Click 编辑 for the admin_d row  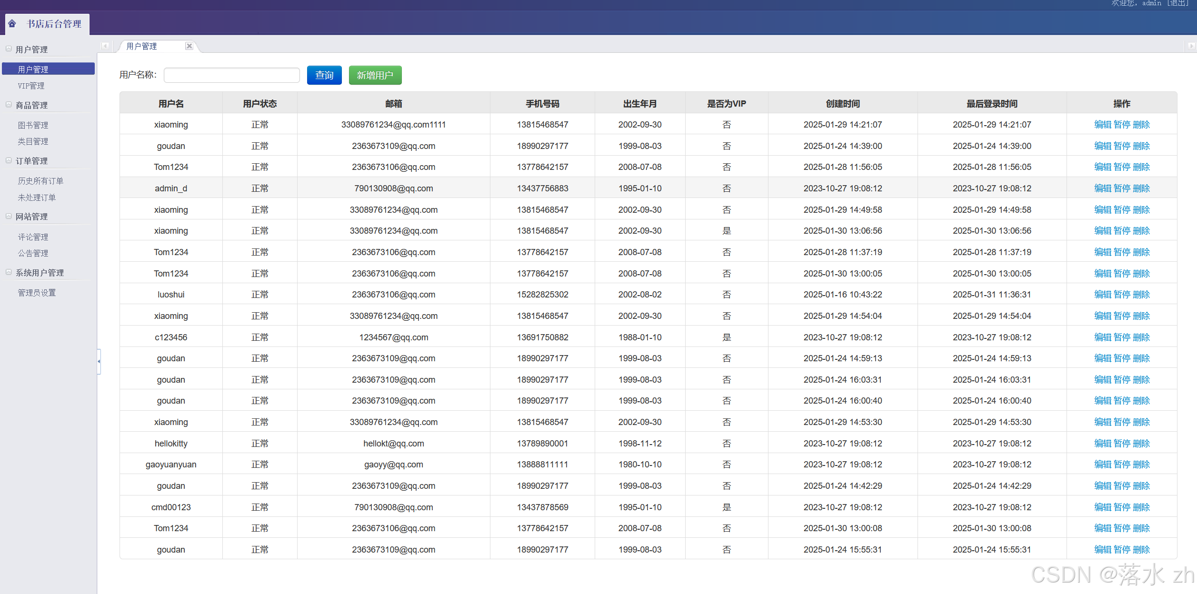coord(1102,188)
